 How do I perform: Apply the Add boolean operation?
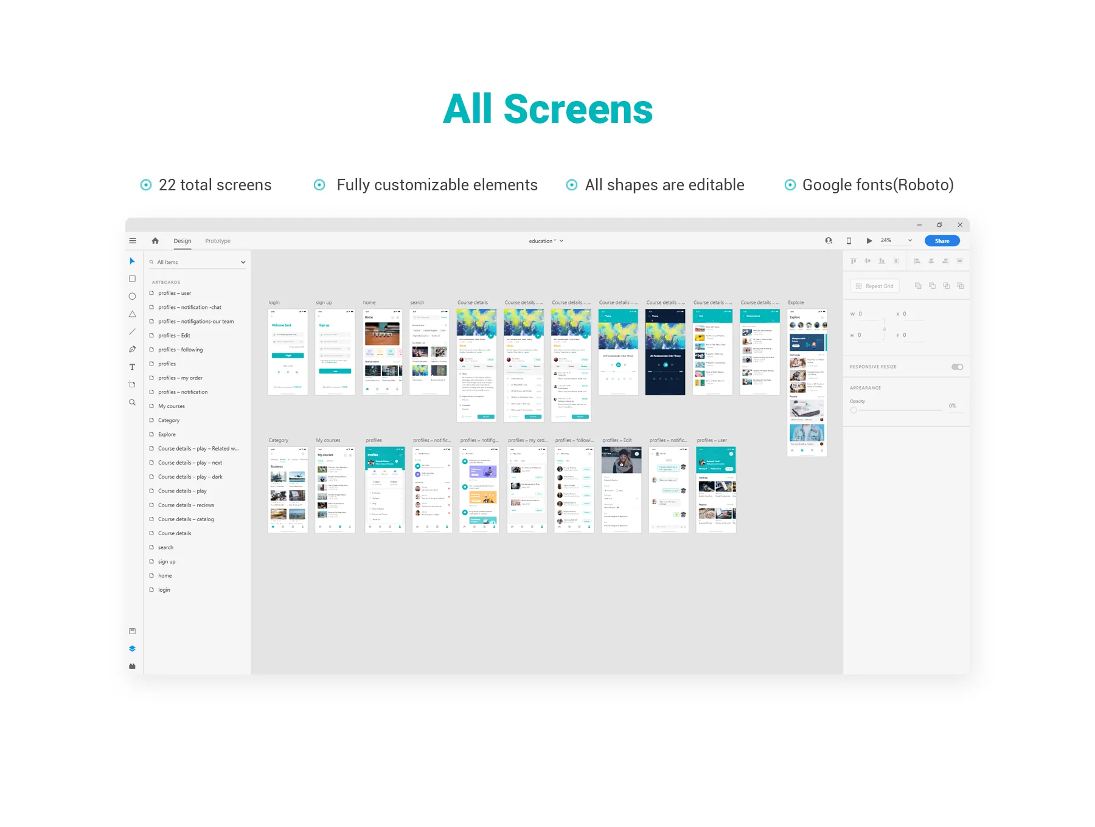point(918,286)
